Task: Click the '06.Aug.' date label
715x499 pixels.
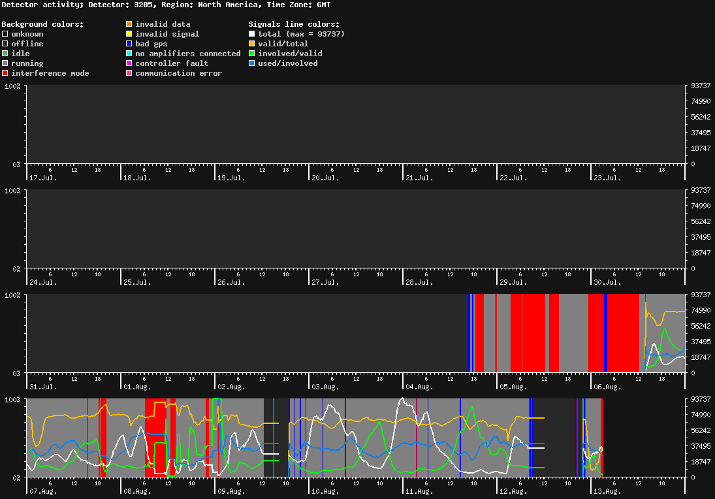Action: click(607, 387)
